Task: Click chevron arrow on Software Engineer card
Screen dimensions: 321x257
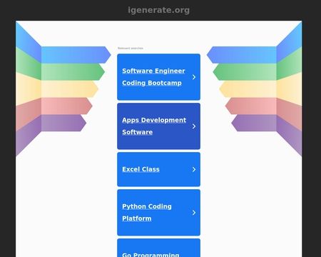Action: 194,77
